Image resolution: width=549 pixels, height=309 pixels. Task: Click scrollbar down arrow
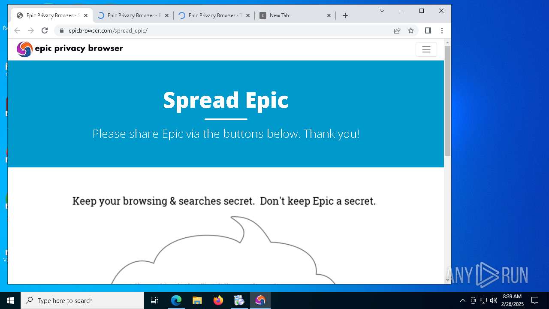[447, 280]
